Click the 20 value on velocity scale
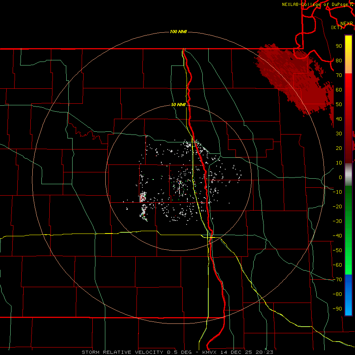Viewport: 355px width, 355px height. (339, 148)
